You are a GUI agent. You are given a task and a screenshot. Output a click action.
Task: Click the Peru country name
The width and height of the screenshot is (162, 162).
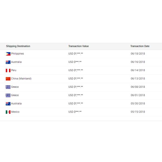pyautogui.click(x=14, y=70)
